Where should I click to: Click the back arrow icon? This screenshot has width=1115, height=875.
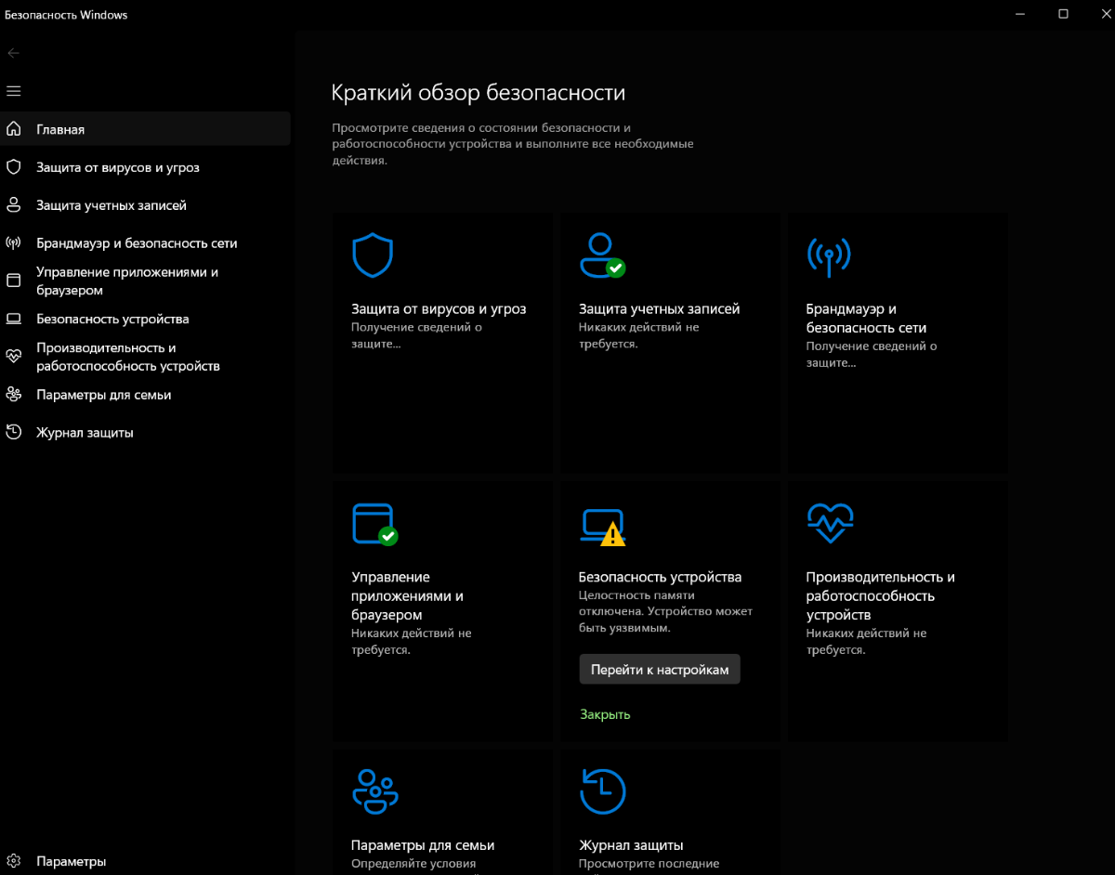tap(13, 53)
